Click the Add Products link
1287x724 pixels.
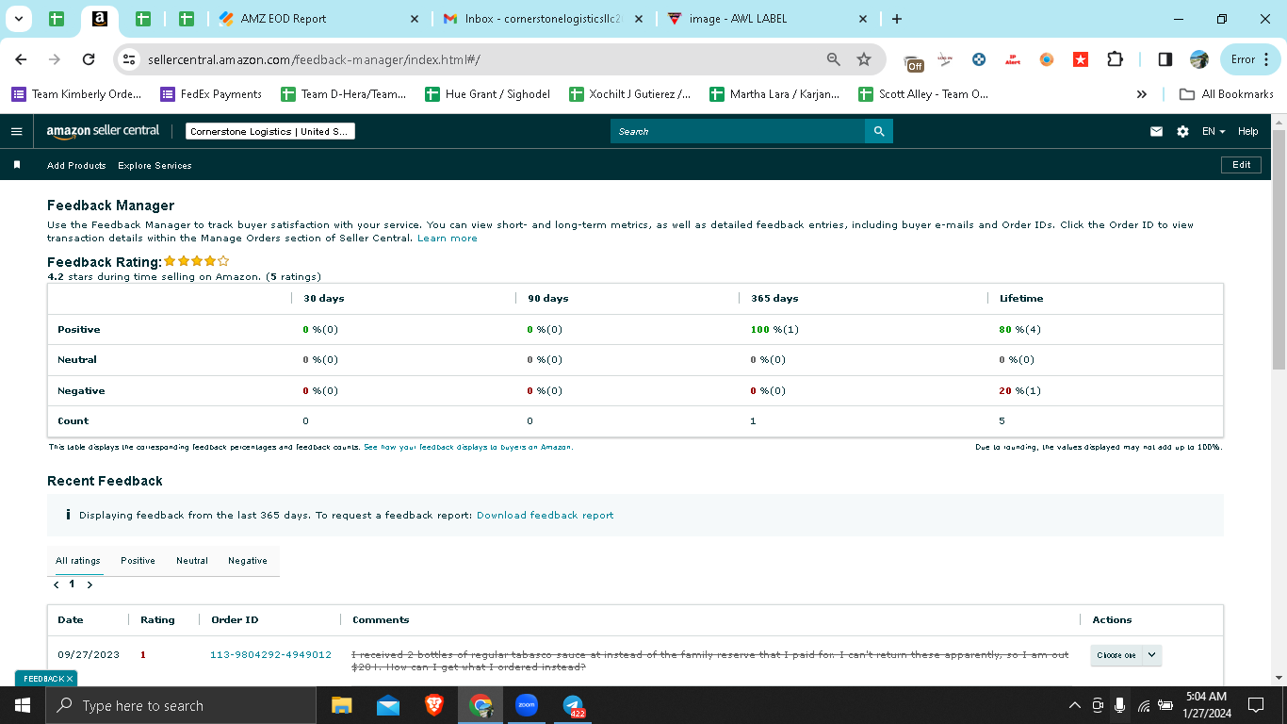click(x=76, y=166)
